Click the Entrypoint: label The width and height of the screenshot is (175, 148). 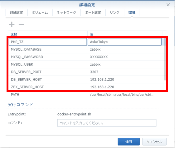coord(17,114)
